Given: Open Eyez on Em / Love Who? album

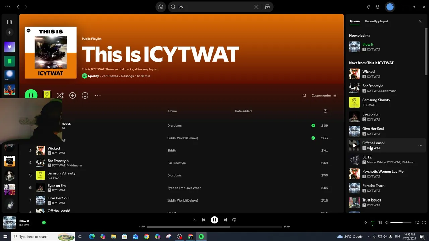Looking at the screenshot, I should point(184,188).
